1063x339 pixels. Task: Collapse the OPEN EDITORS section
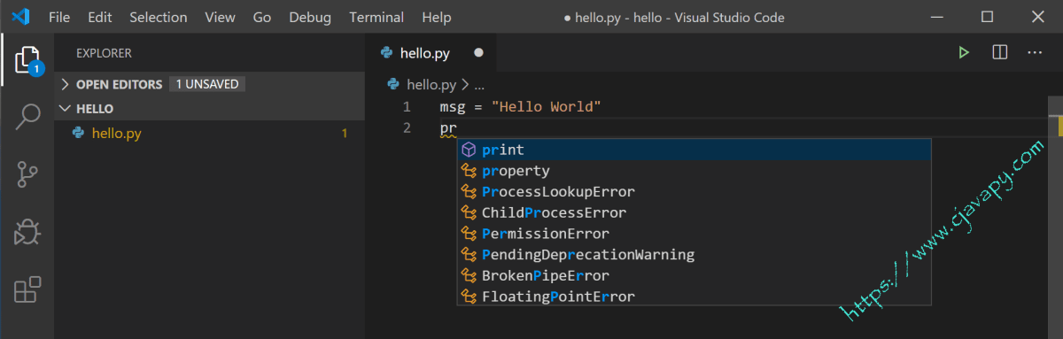(64, 84)
